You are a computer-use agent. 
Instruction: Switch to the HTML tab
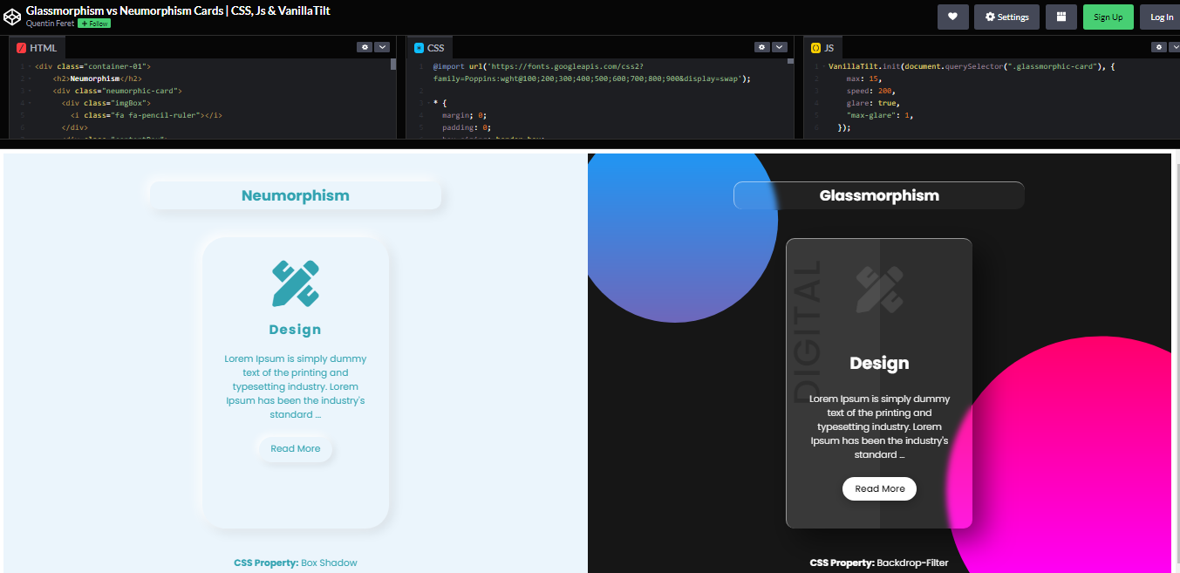pos(37,47)
